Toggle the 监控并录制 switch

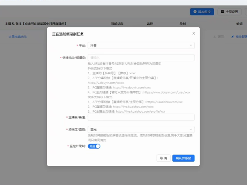(94, 146)
